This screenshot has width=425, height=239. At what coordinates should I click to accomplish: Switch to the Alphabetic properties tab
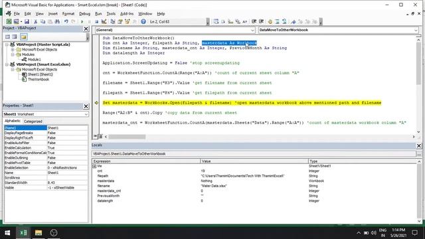tap(13, 121)
